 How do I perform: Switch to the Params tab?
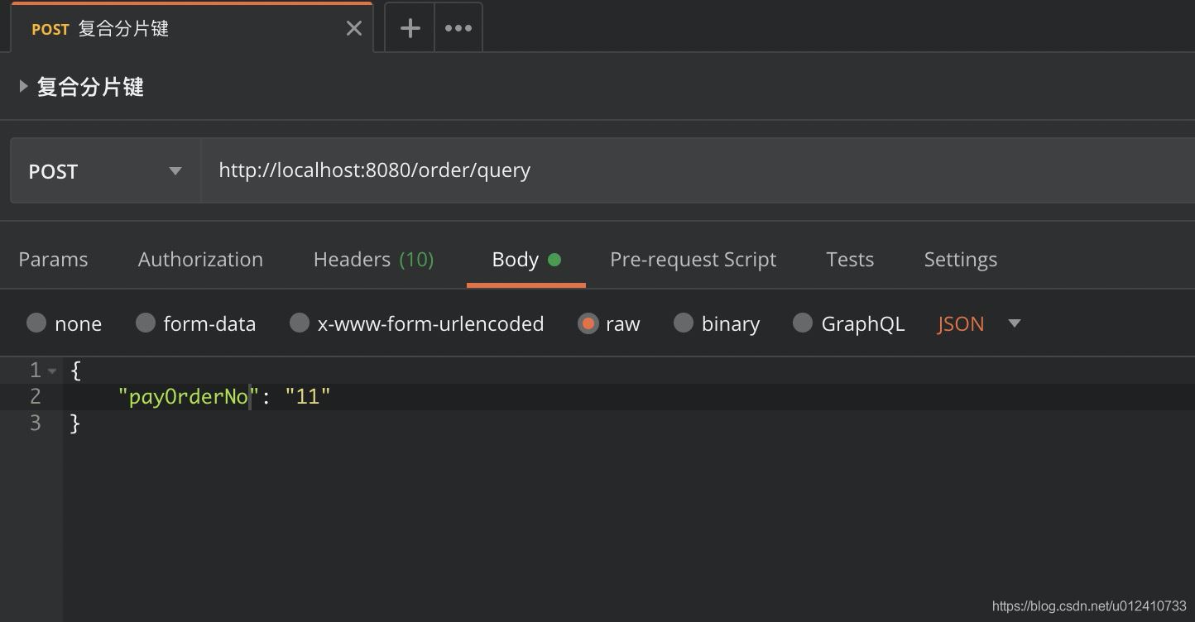point(53,260)
